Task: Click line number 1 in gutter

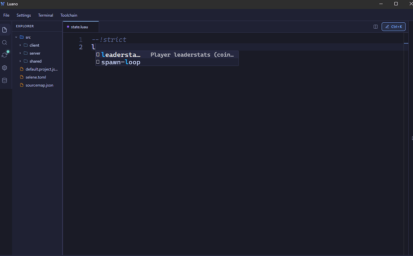Action: point(81,40)
